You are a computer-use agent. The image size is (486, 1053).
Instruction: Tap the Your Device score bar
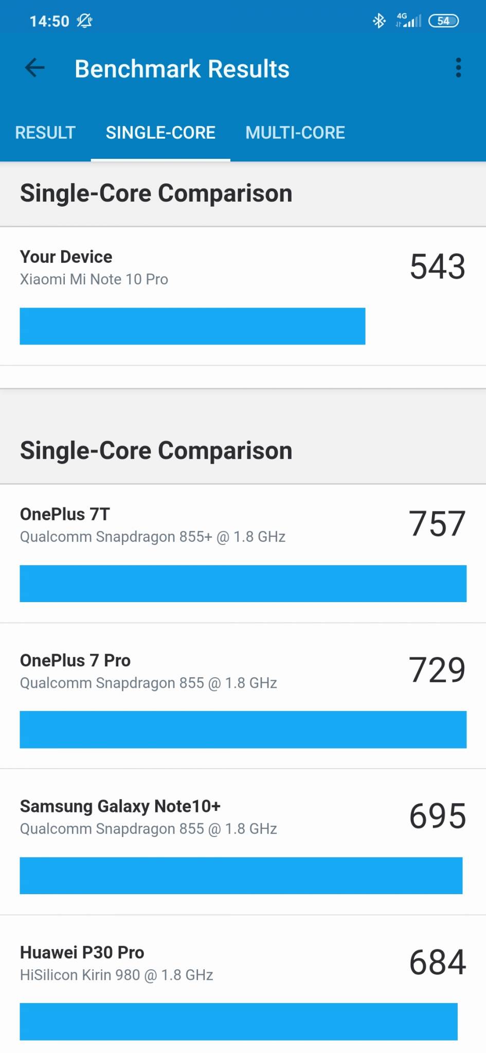click(x=192, y=326)
